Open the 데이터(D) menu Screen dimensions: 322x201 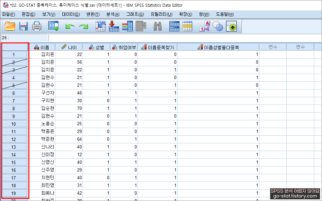pos(71,14)
